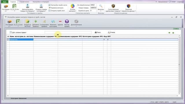This screenshot has width=185, height=104.
Task: Click the Отмена cancel button
Action: (111, 32)
